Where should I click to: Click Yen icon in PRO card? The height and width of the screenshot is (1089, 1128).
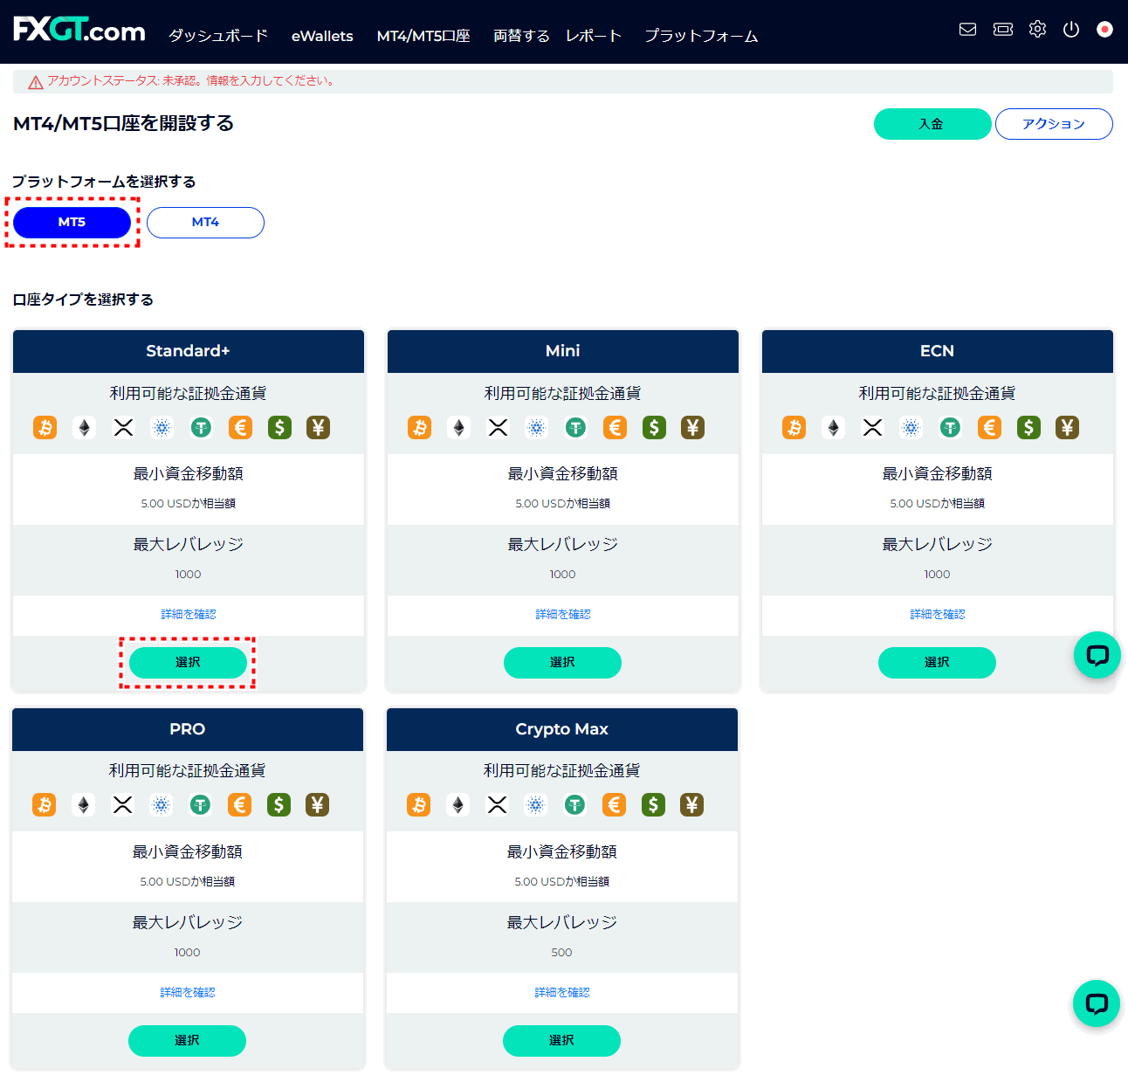(318, 805)
